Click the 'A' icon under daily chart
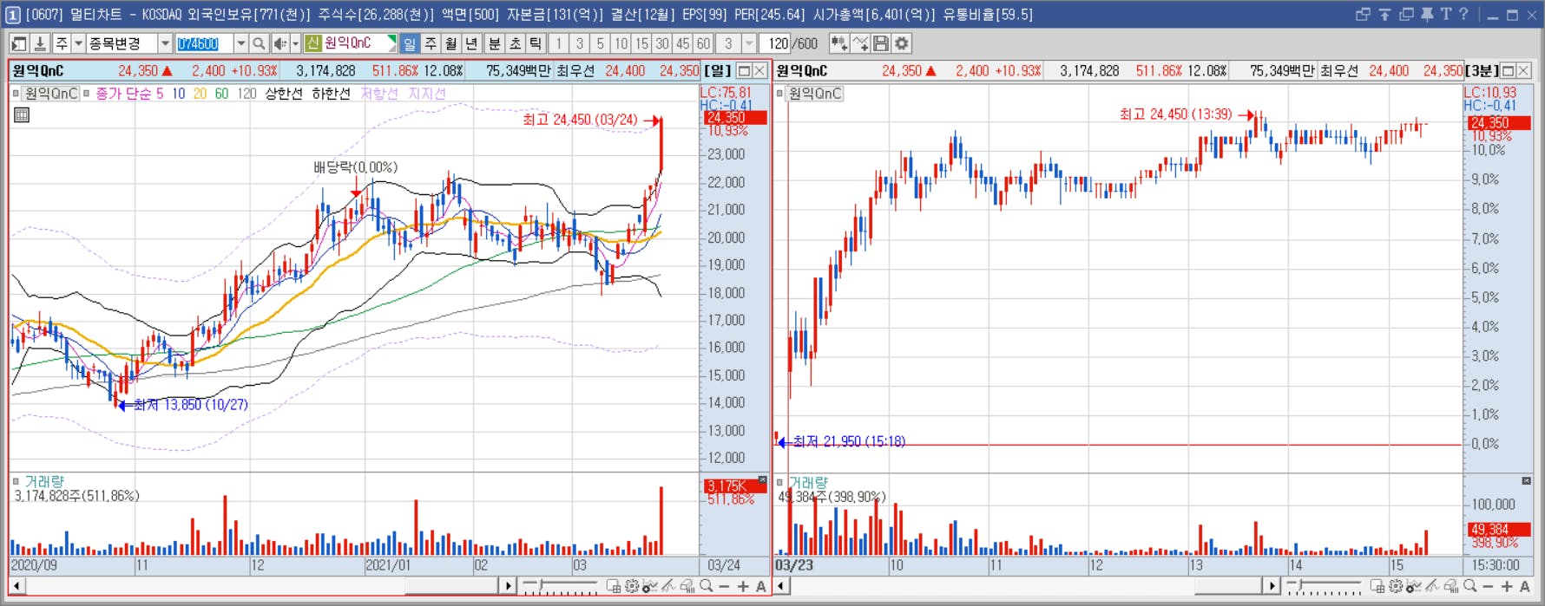This screenshot has width=1545, height=606. point(761,586)
